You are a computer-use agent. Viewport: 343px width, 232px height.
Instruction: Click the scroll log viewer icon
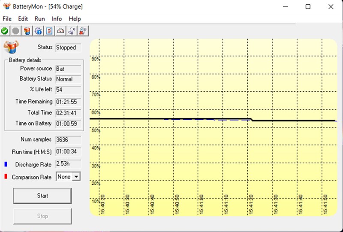72,31
